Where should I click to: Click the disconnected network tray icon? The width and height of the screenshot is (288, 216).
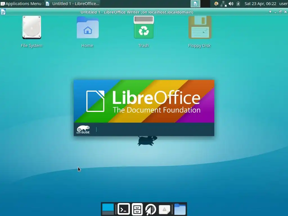click(x=224, y=4)
